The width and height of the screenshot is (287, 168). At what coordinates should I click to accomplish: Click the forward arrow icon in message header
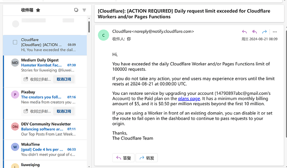(264, 32)
